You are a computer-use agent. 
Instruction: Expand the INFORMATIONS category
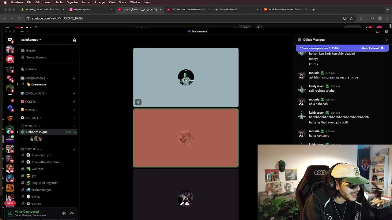coord(34,79)
